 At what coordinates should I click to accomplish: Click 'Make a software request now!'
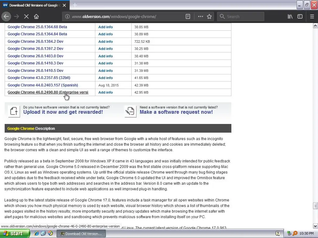pos(176,112)
